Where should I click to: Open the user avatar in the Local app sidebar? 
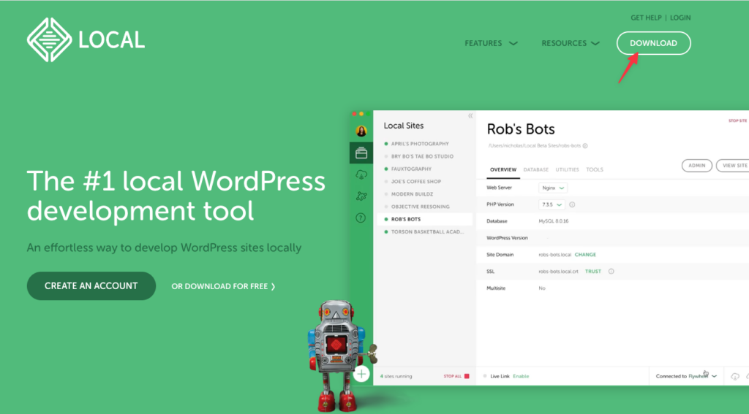click(361, 131)
